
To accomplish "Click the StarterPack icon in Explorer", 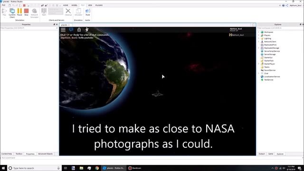I will pyautogui.click(x=262, y=61).
